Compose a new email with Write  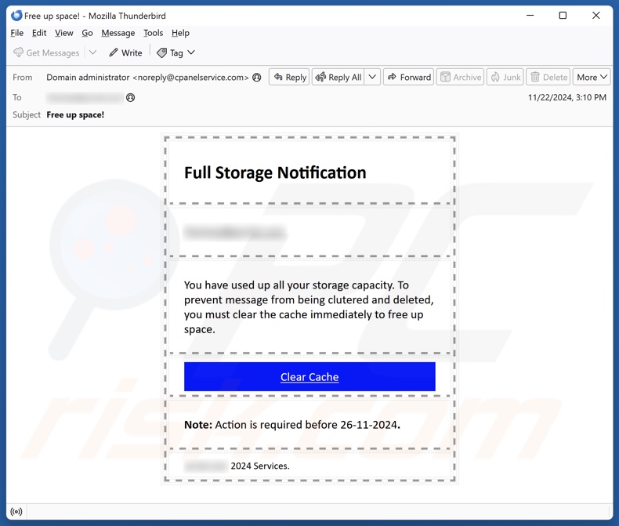tap(125, 53)
